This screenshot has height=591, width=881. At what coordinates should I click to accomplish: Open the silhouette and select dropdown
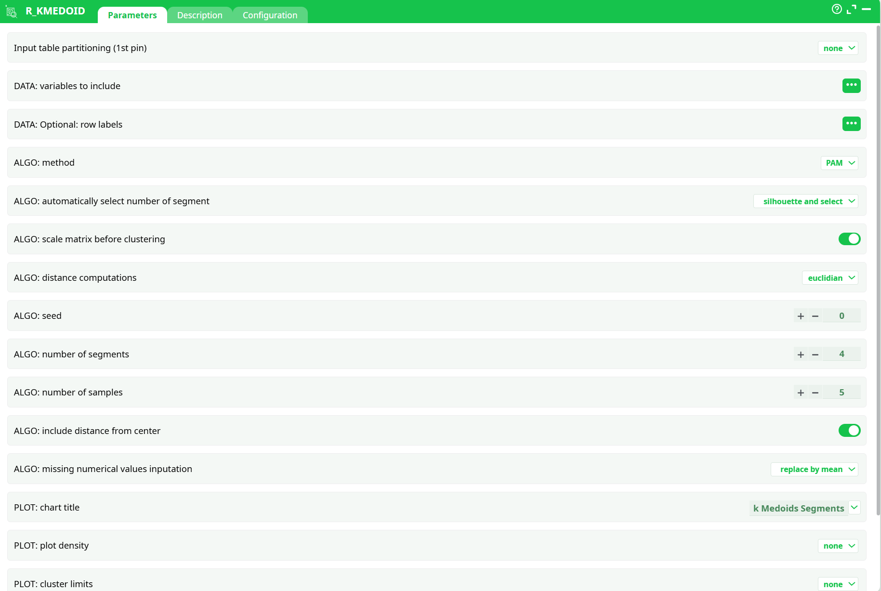tap(805, 201)
